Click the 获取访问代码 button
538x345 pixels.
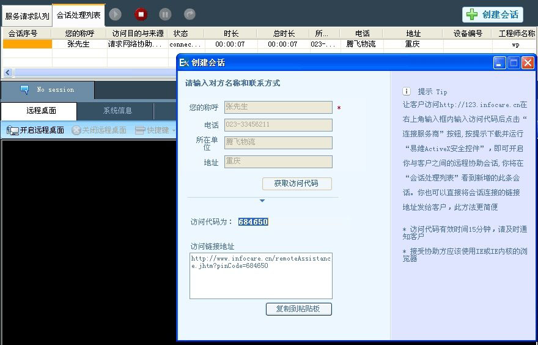point(297,184)
